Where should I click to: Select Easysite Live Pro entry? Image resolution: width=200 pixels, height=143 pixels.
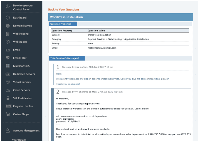(x=23, y=106)
